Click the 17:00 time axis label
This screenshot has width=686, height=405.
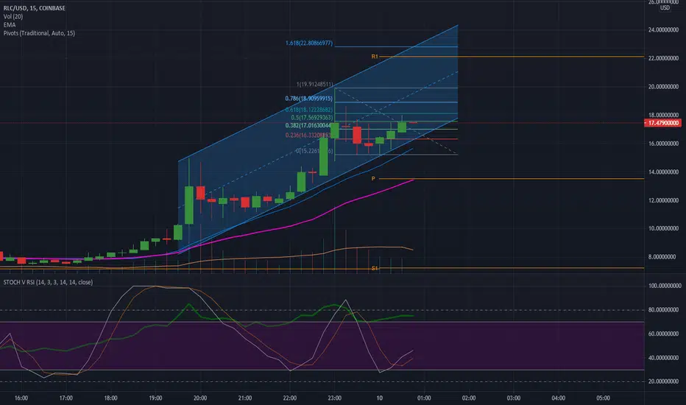click(x=66, y=398)
